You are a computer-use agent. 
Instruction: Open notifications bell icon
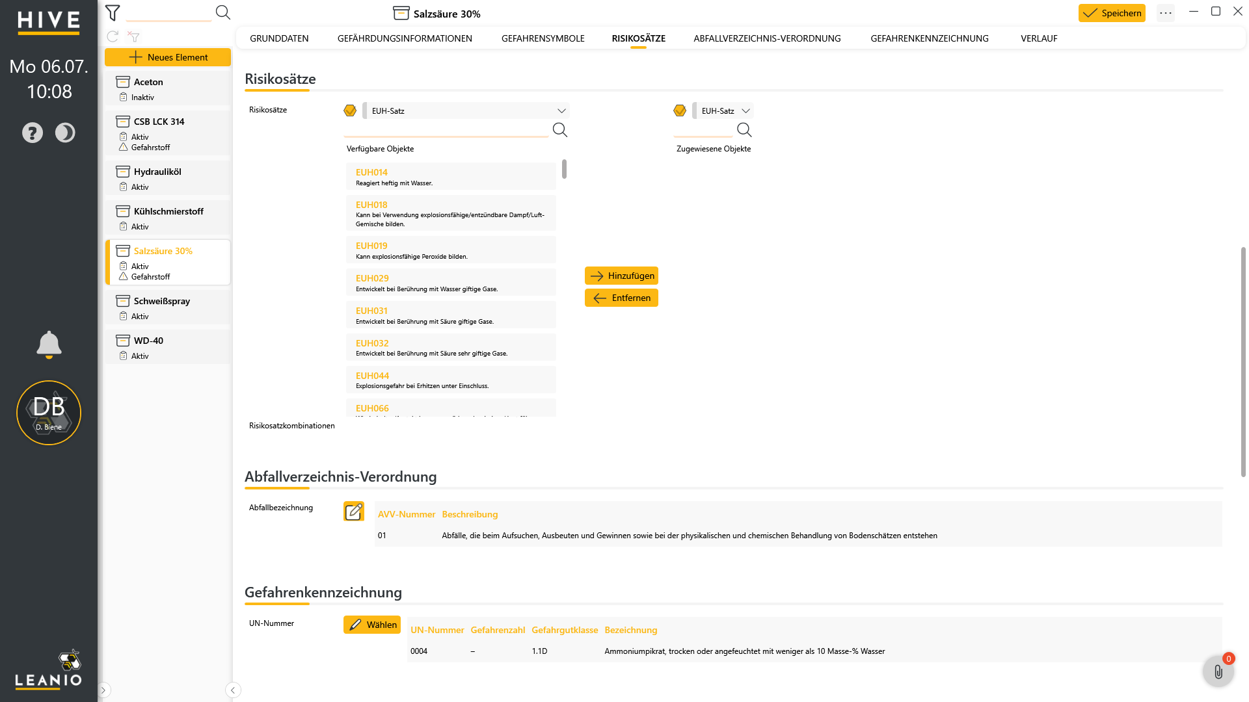[49, 344]
